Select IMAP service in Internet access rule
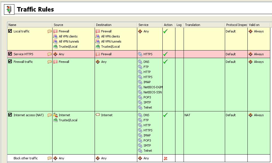 click(x=147, y=135)
